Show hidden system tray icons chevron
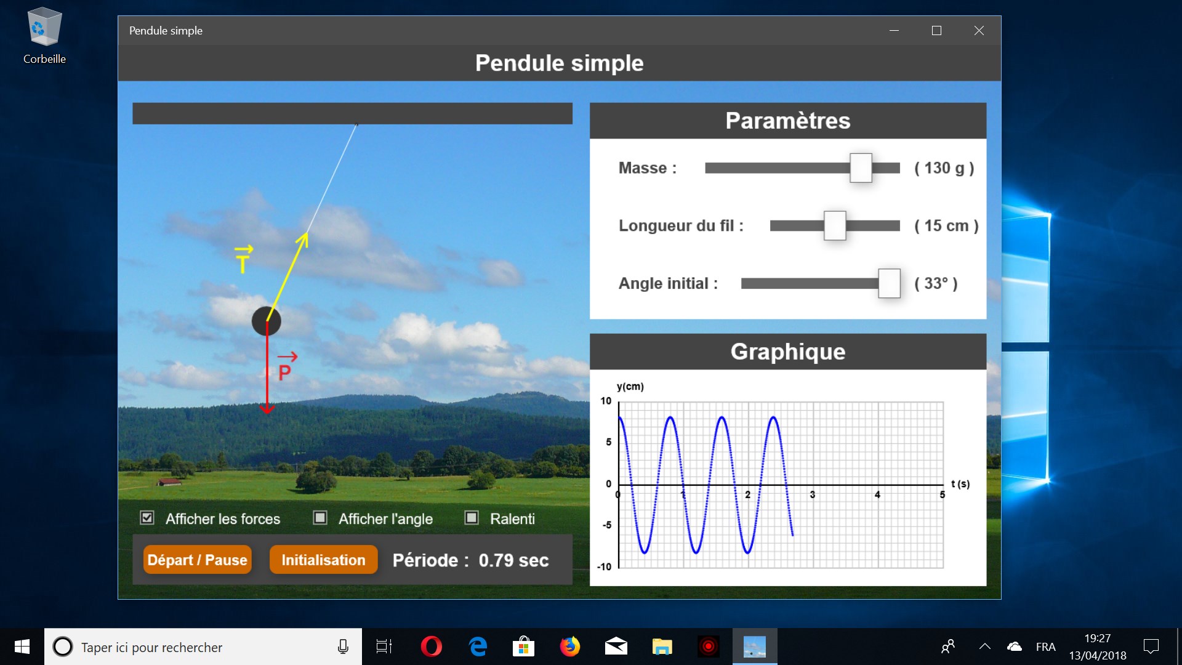 984,647
